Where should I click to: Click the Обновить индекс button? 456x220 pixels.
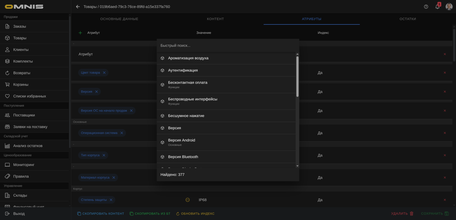tap(195, 214)
